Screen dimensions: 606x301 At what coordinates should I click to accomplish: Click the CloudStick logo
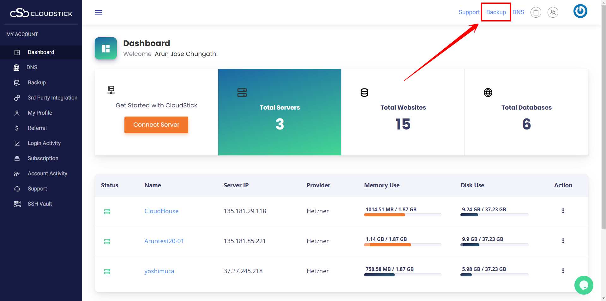[41, 13]
